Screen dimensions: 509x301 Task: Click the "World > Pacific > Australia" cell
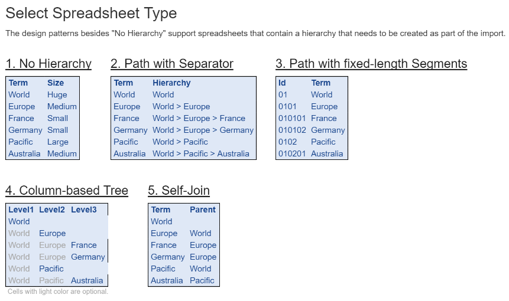pyautogui.click(x=201, y=153)
